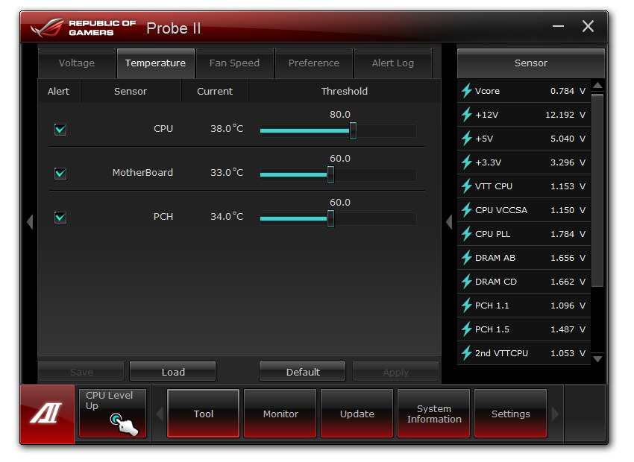634x462 pixels.
Task: Click the lightning icon beside PCH 1.5
Action: (467, 329)
